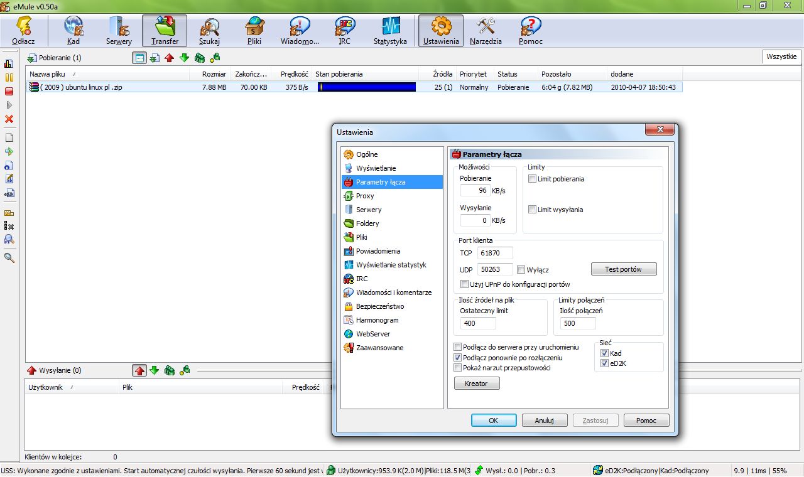The height and width of the screenshot is (477, 804).
Task: Launch the Kreator wizard button
Action: tap(477, 383)
